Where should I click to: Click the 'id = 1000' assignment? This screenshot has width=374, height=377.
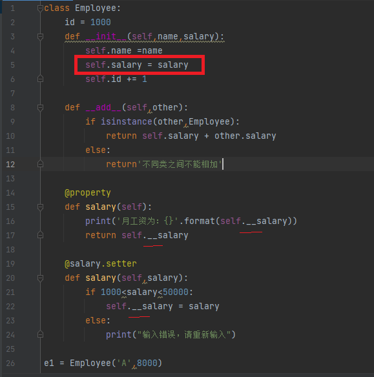pos(88,23)
